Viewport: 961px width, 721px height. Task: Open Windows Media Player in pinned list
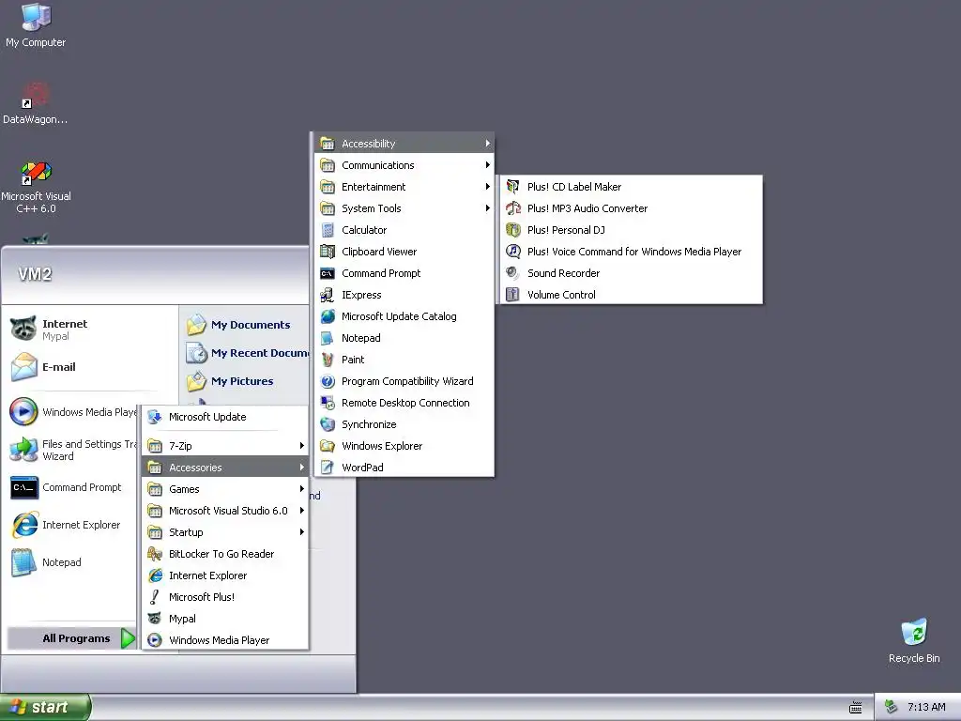pyautogui.click(x=73, y=412)
